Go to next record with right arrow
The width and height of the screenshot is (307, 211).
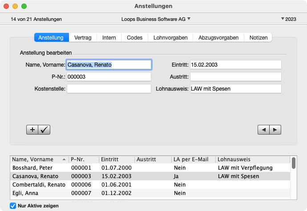point(275,130)
